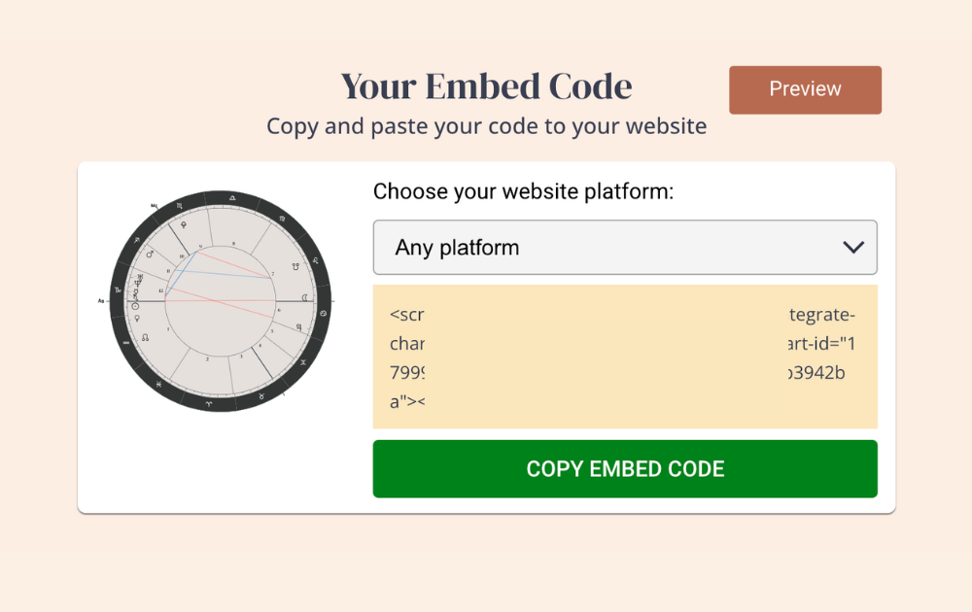Copy the embed code with green button

[625, 469]
